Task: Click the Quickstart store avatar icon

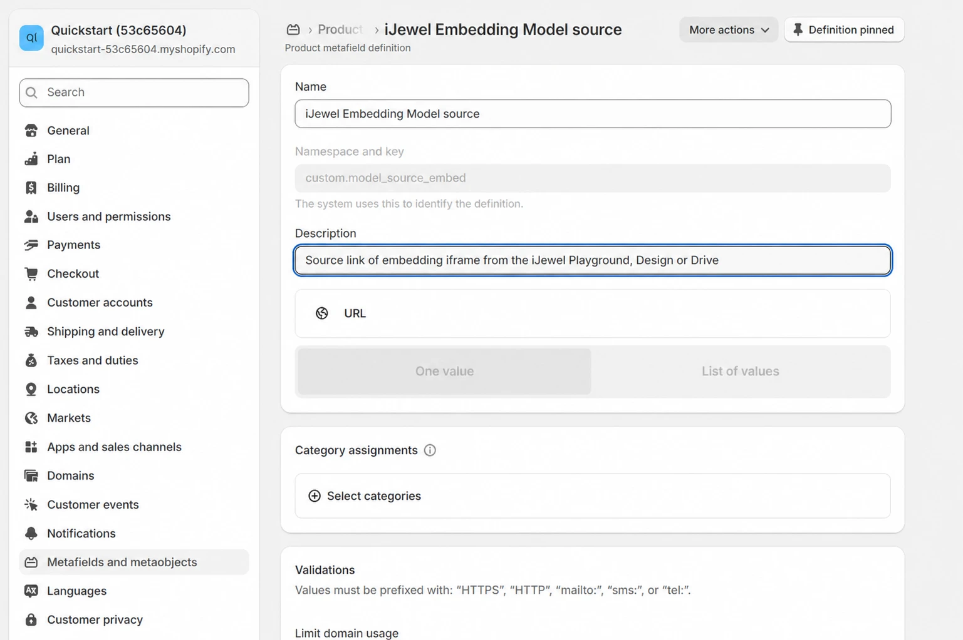Action: pyautogui.click(x=31, y=38)
